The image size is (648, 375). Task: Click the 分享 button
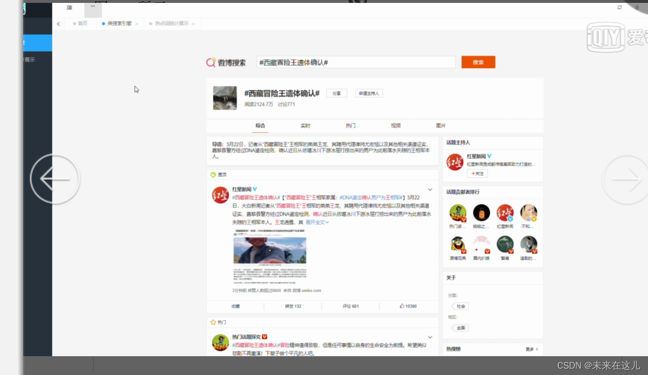(x=337, y=94)
